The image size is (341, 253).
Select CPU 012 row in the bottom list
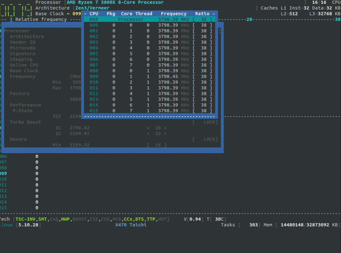pos(19,191)
